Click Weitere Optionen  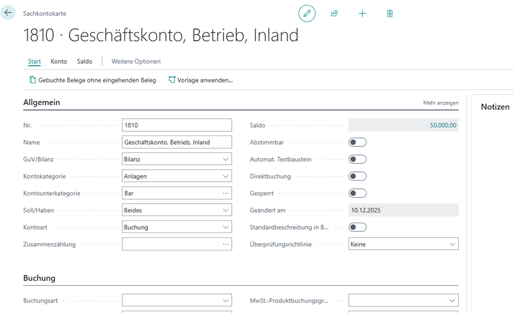(x=136, y=62)
